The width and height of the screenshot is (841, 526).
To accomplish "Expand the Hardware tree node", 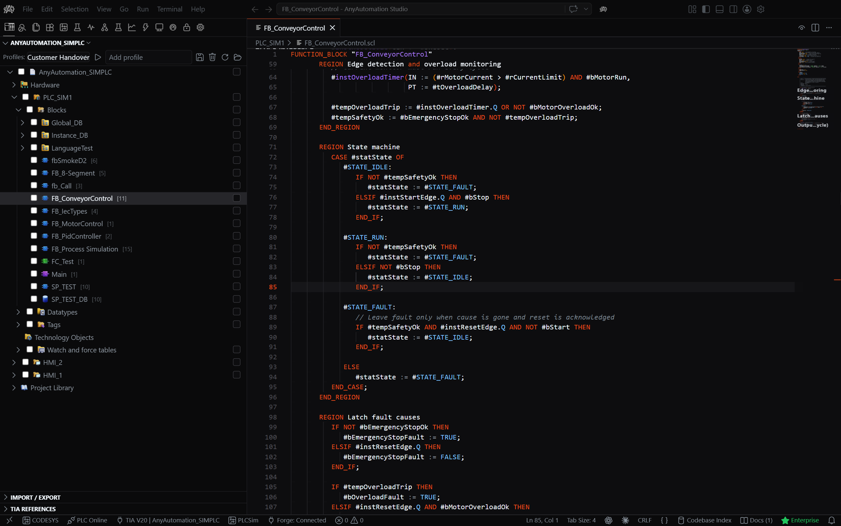I will (14, 84).
